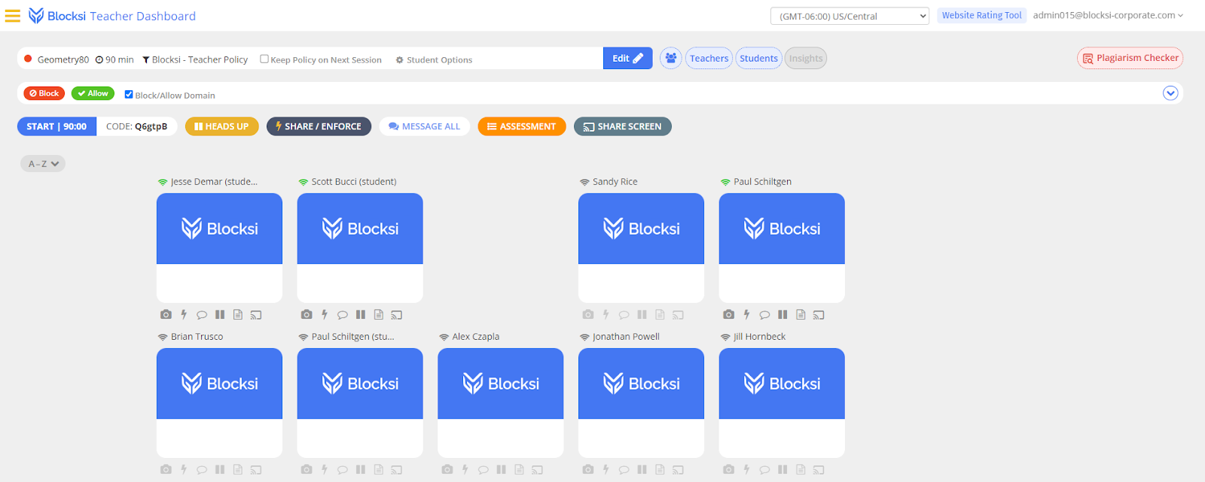Open the Insights tab
The width and height of the screenshot is (1205, 482).
tap(806, 58)
